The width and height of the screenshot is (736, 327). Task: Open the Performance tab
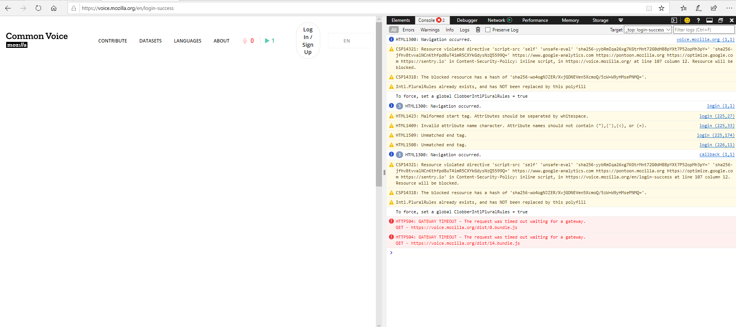[x=535, y=20]
